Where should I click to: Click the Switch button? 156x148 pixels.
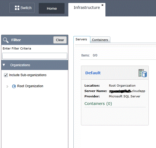(22, 8)
